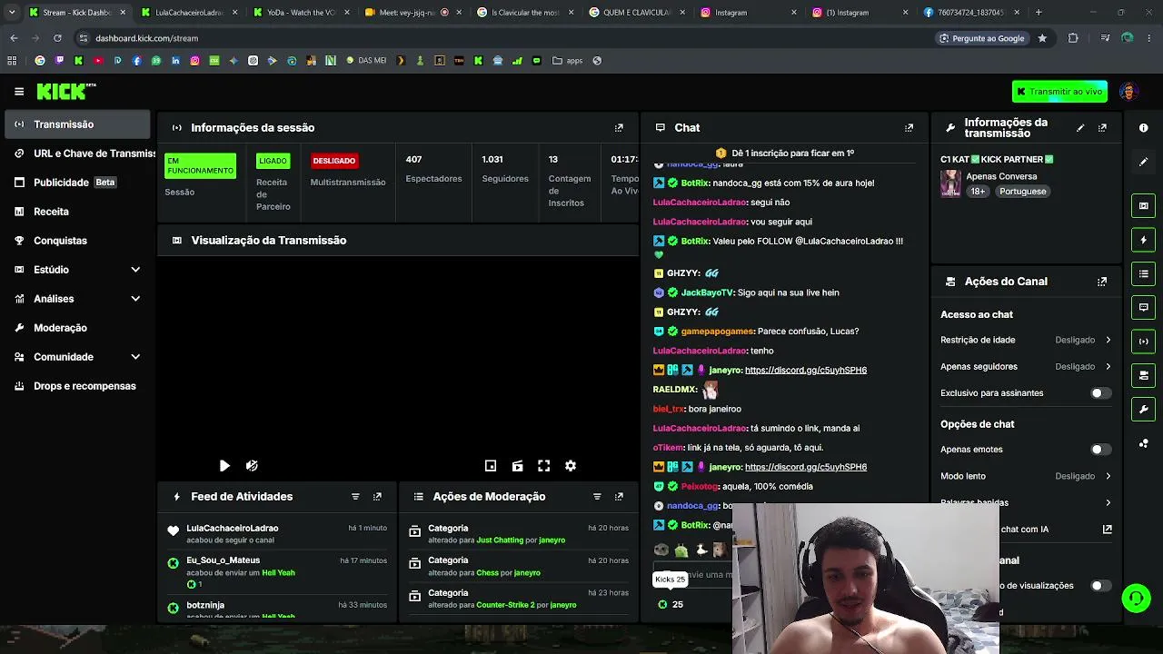Open Apenas seguidores setting
The height and width of the screenshot is (654, 1163).
click(1026, 367)
